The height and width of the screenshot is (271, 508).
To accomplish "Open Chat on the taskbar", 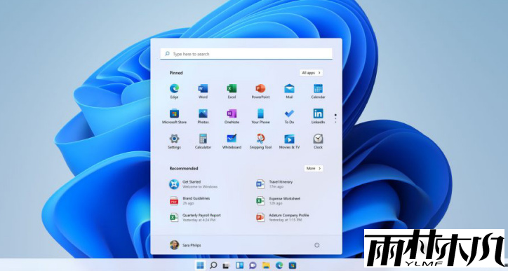I will click(x=253, y=265).
